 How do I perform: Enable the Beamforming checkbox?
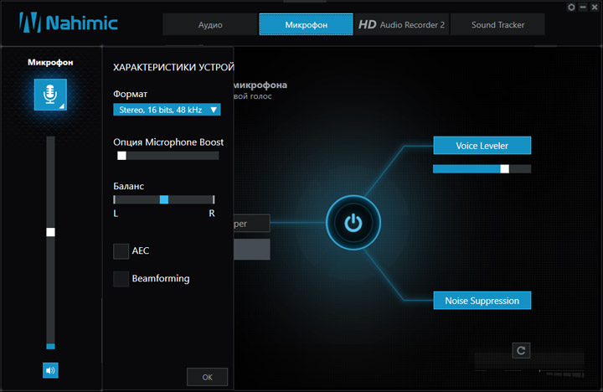point(121,279)
